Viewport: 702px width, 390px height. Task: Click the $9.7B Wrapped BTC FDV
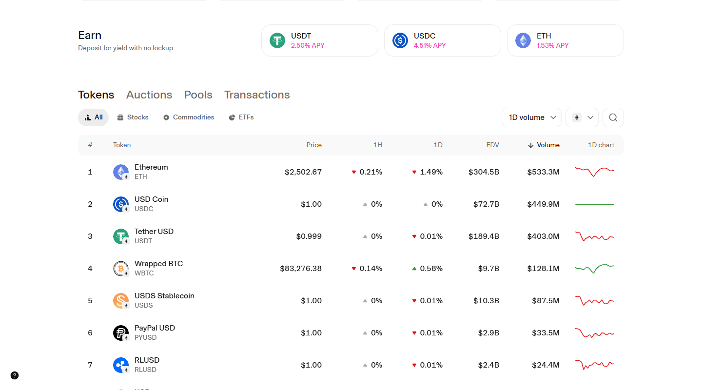tap(488, 269)
